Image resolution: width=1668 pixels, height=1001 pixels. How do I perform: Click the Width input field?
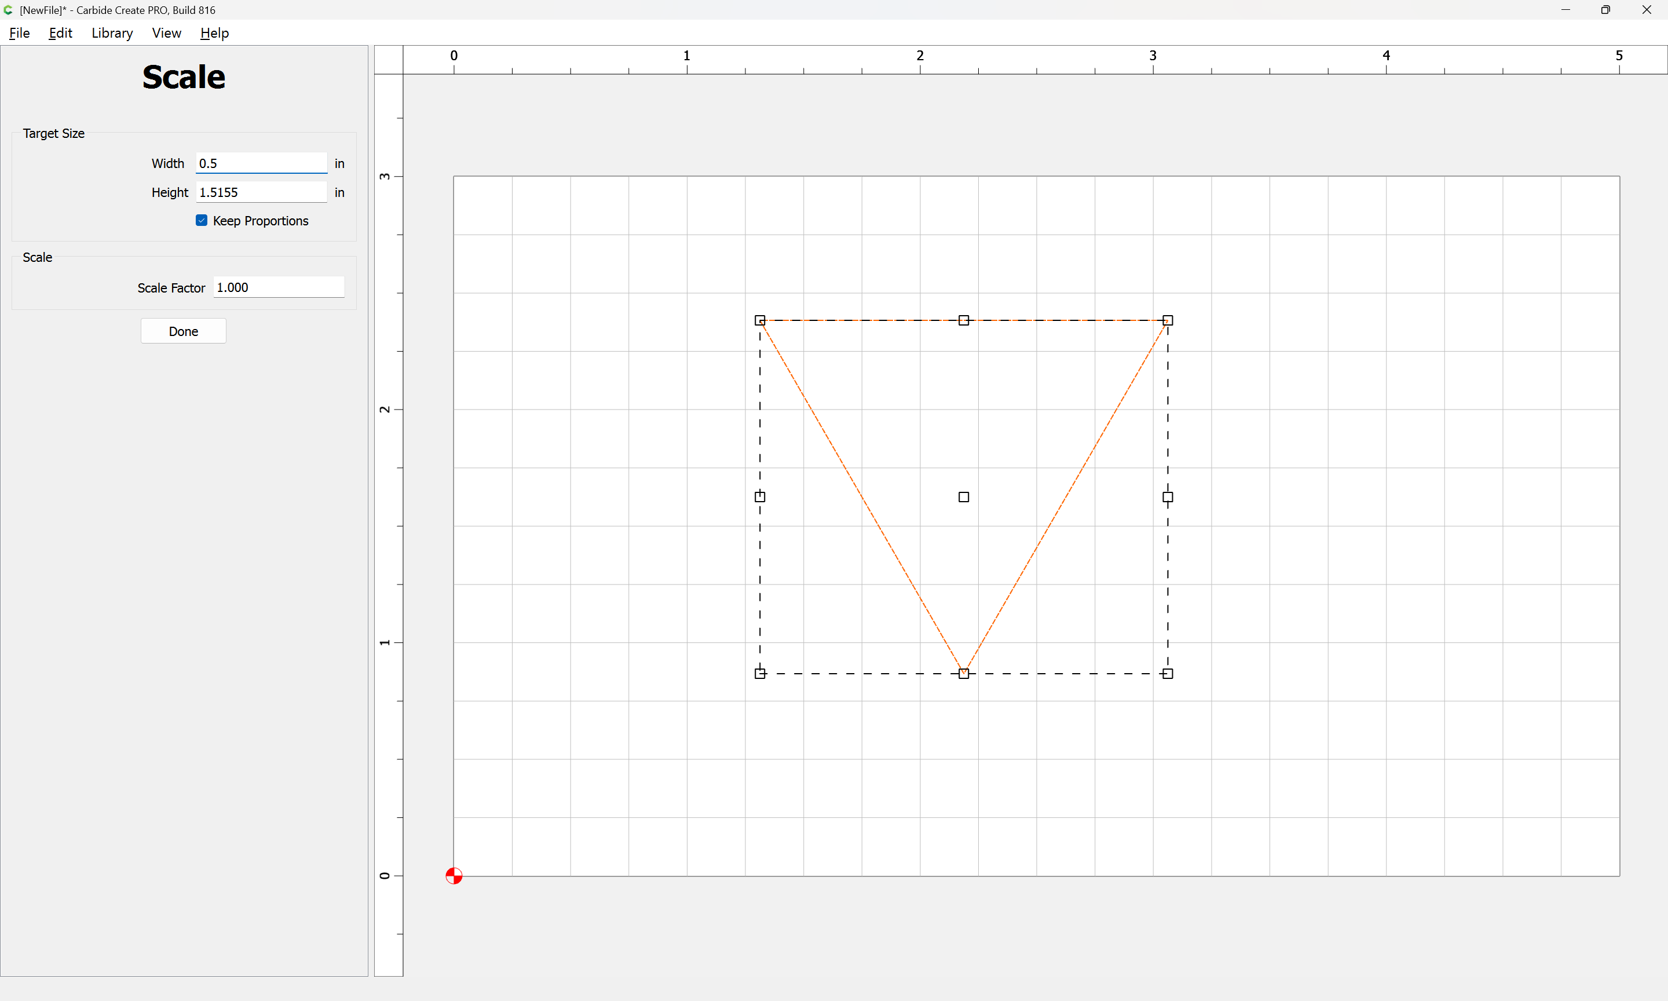click(x=262, y=163)
